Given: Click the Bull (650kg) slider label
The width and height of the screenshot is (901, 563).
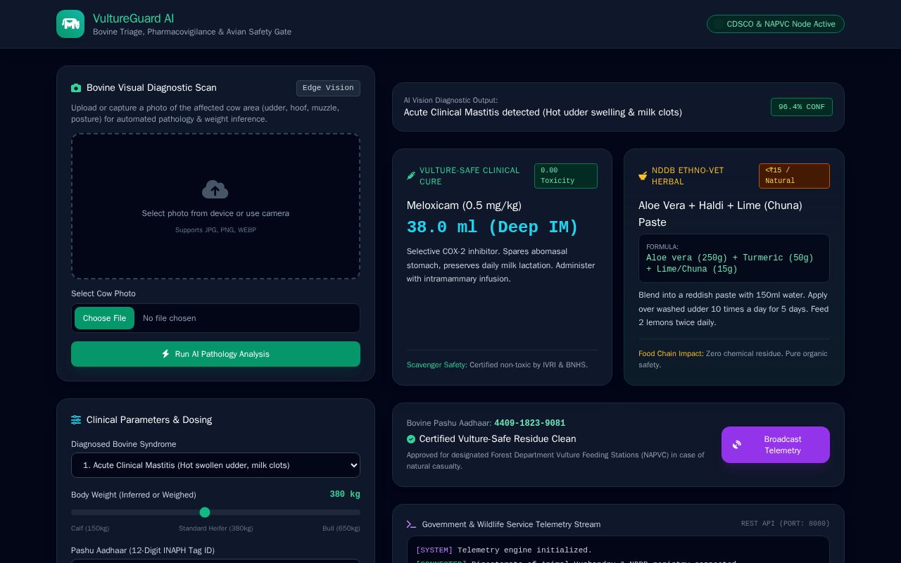Looking at the screenshot, I should (341, 529).
